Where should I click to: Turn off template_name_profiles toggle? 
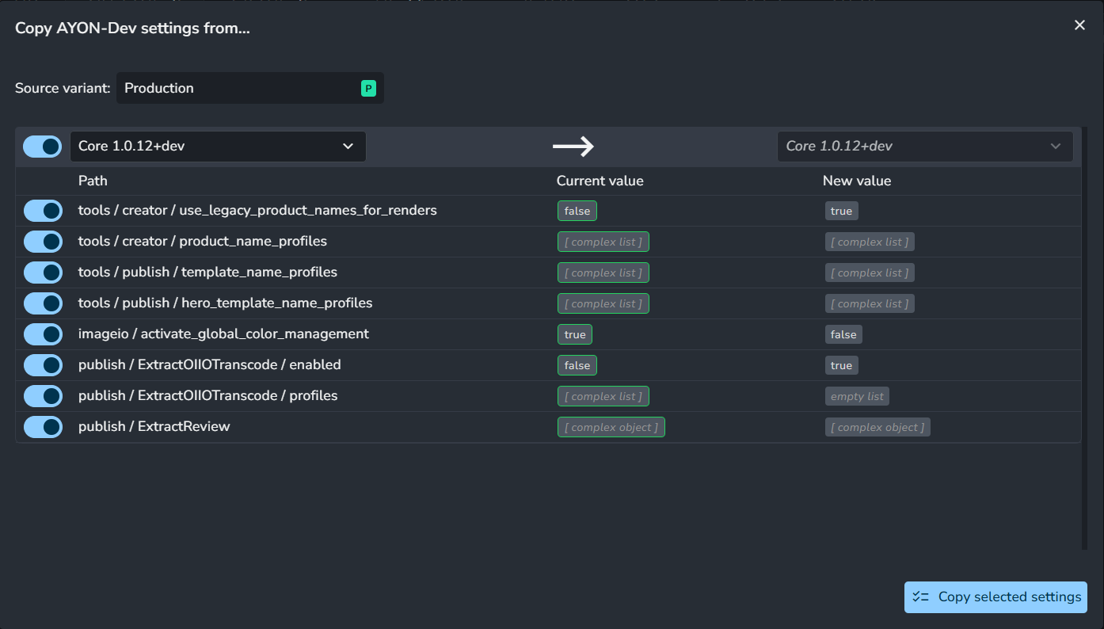43,273
